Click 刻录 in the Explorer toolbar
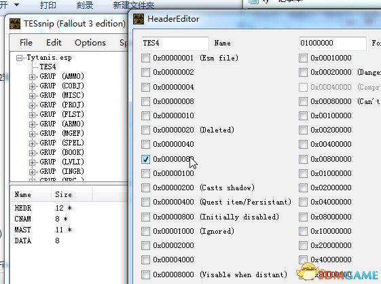Image resolution: width=381 pixels, height=284 pixels. coord(85,5)
